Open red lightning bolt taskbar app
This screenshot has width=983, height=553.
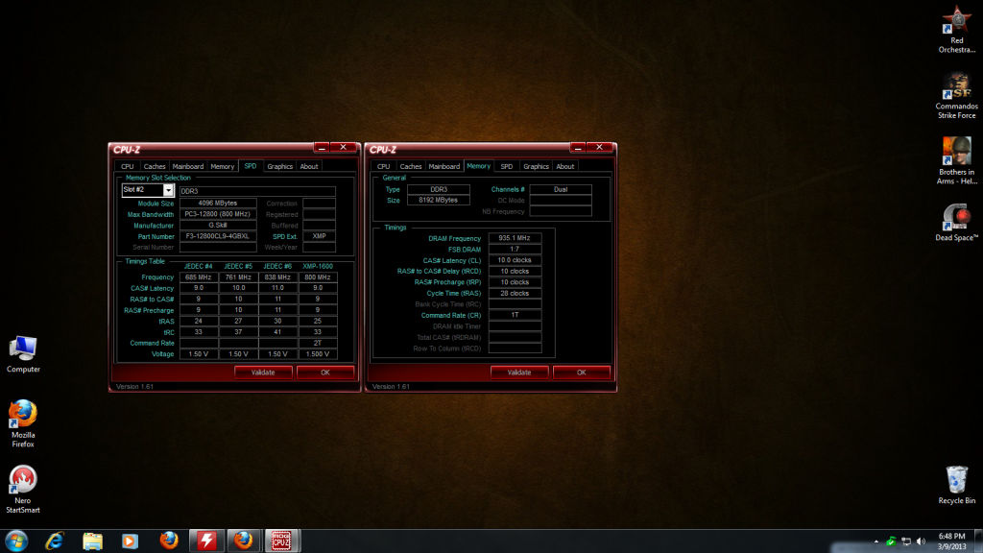(206, 541)
